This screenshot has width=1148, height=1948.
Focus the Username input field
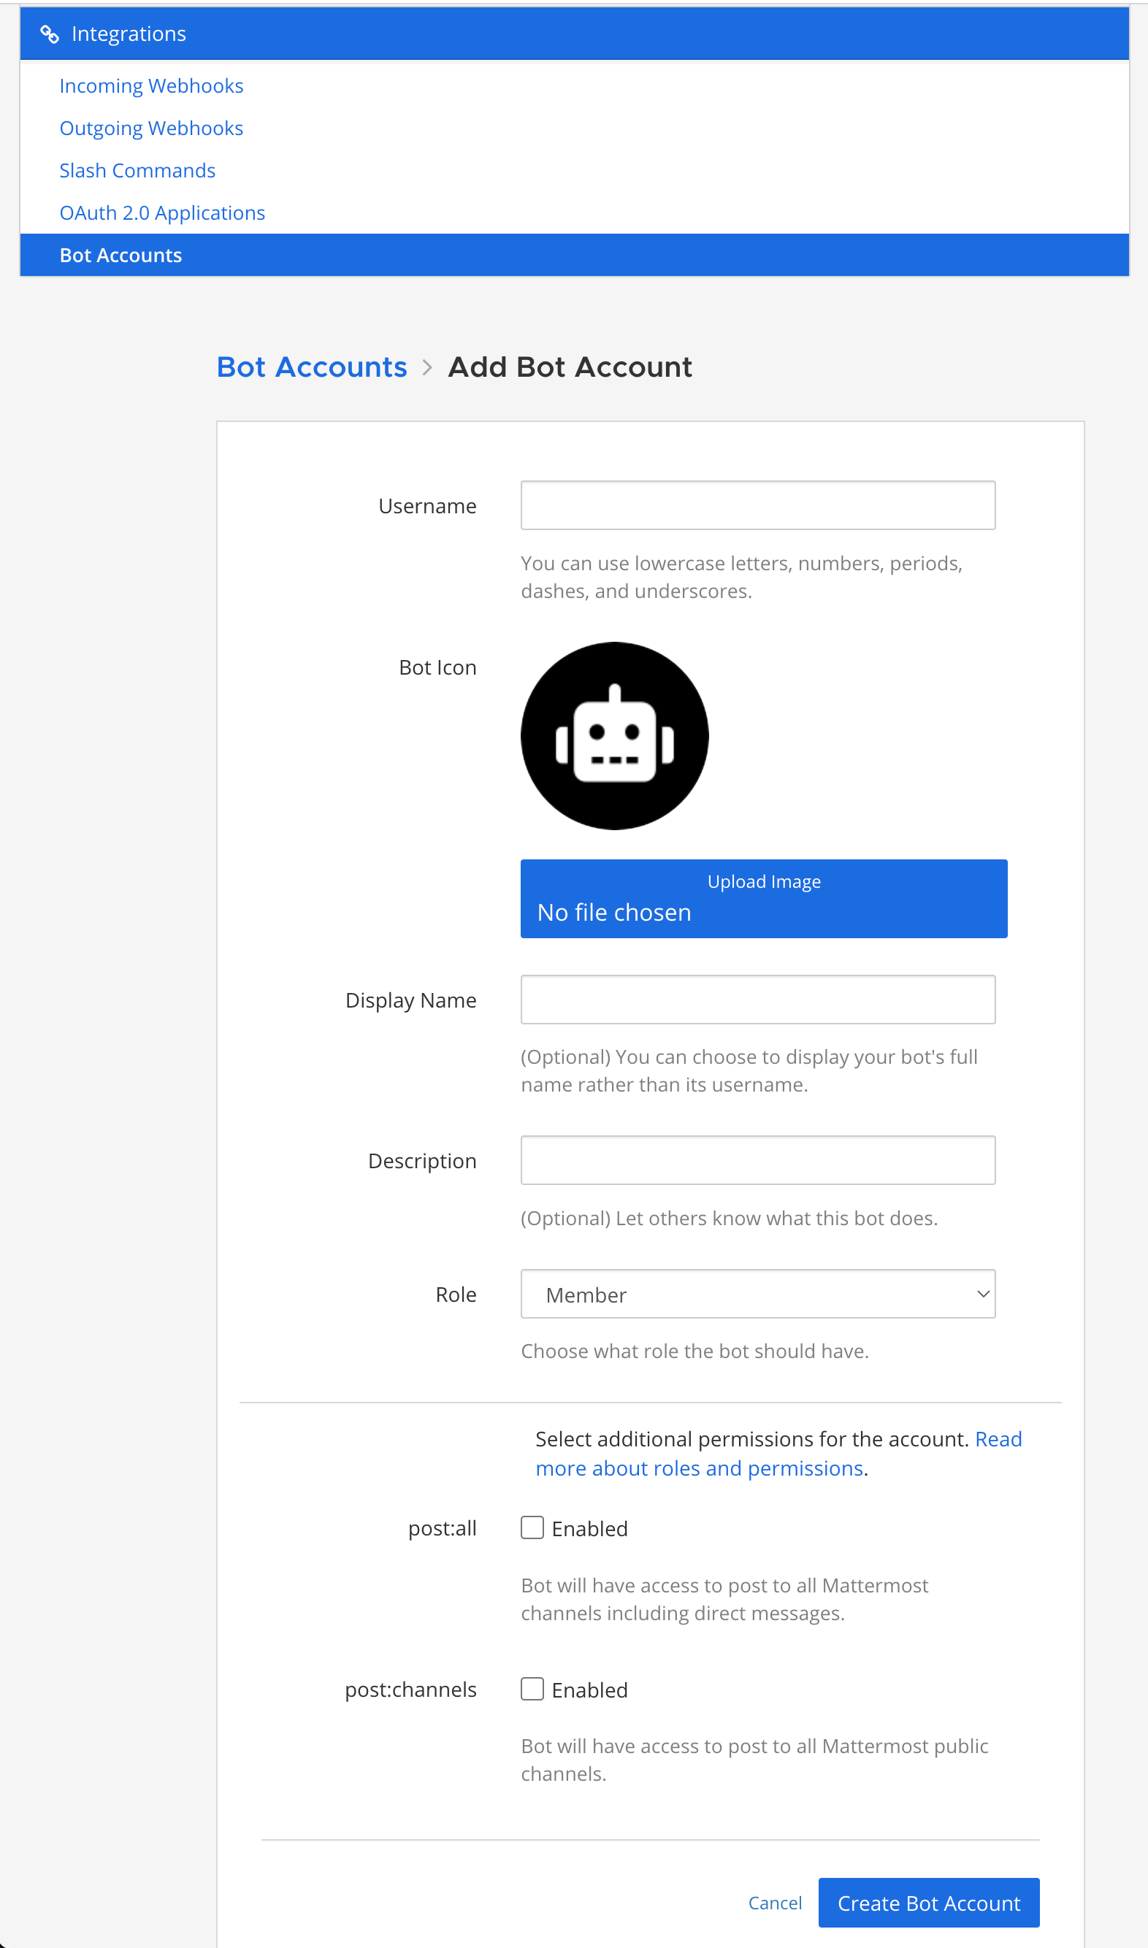pyautogui.click(x=758, y=505)
